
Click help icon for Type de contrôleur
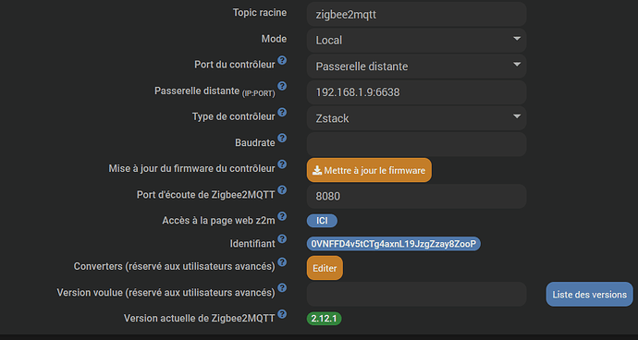(x=282, y=112)
